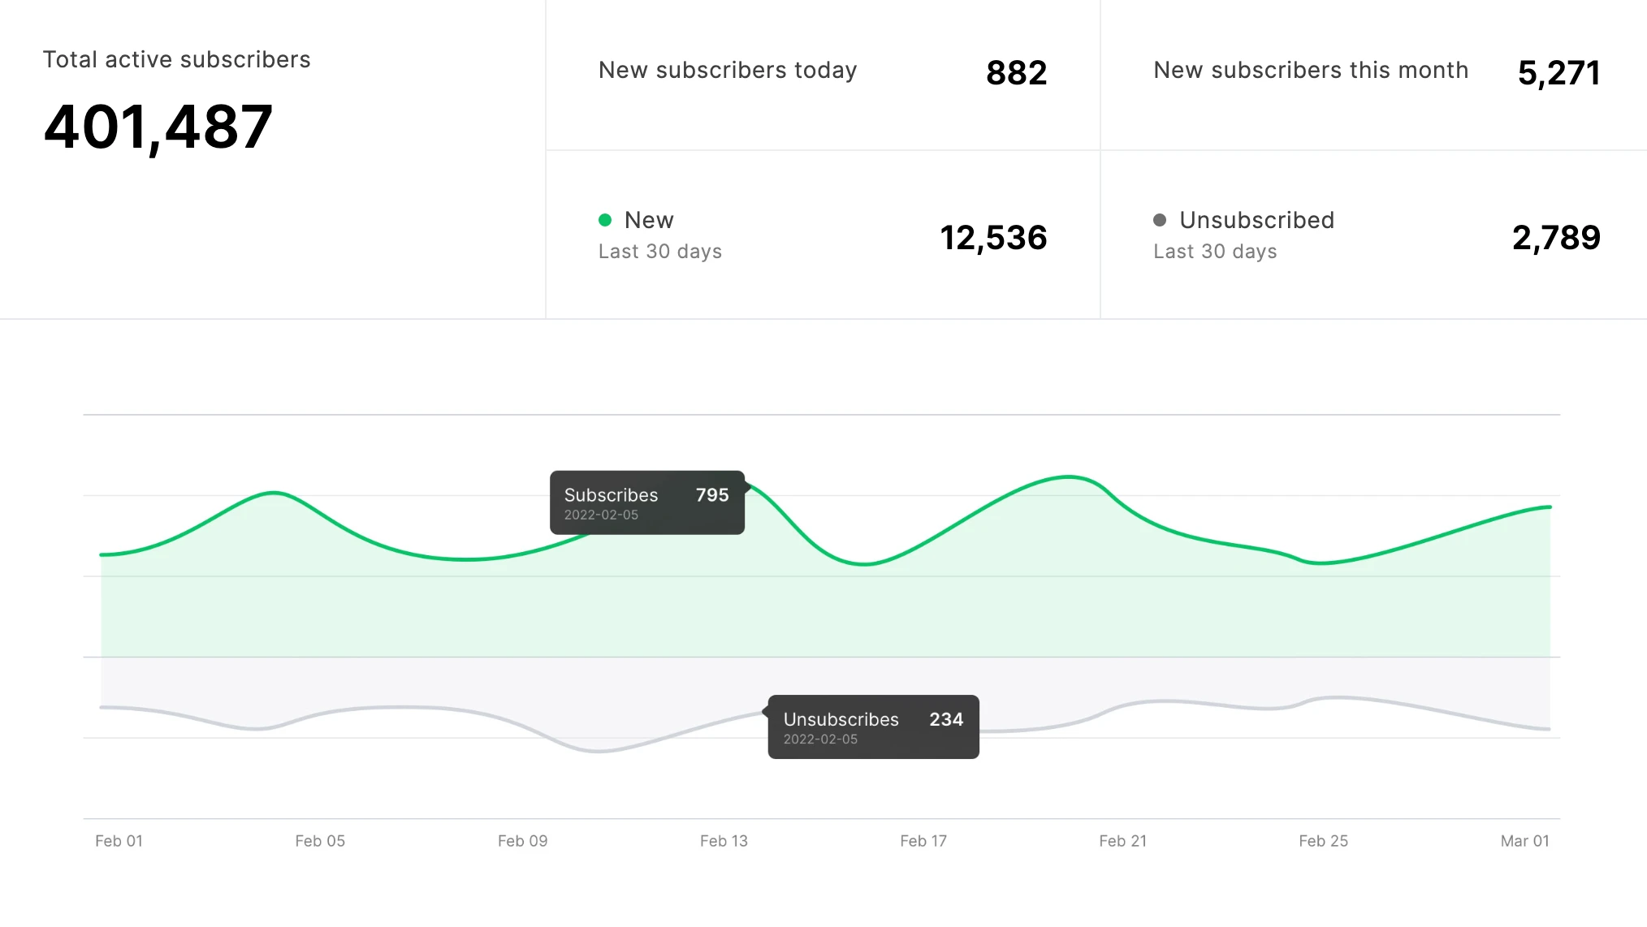The width and height of the screenshot is (1647, 927).
Task: Click the Unsubscribes 234 tooltip
Action: tap(873, 727)
